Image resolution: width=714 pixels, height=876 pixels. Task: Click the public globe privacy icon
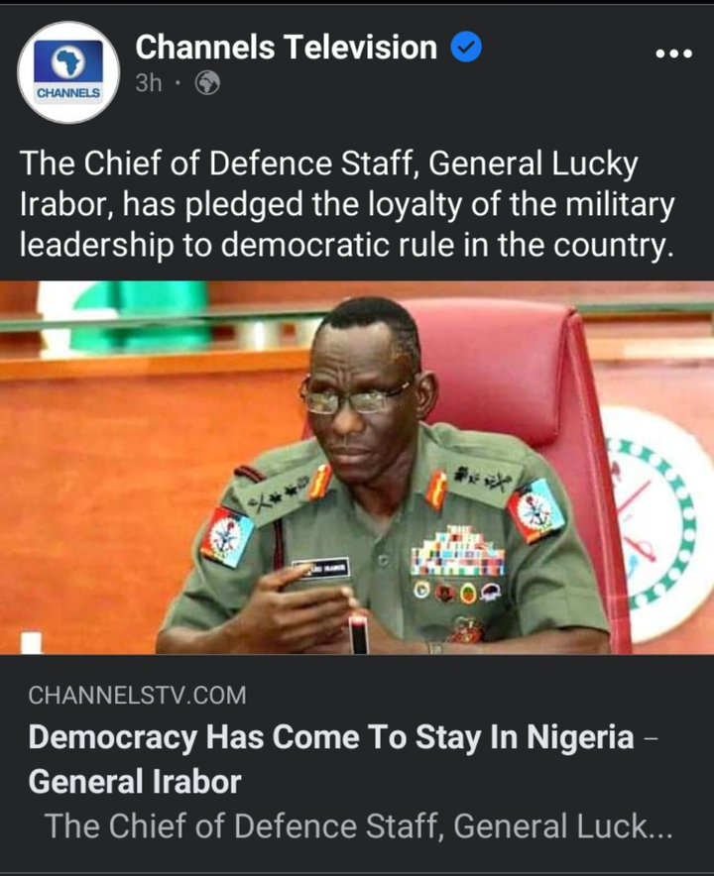(x=207, y=83)
